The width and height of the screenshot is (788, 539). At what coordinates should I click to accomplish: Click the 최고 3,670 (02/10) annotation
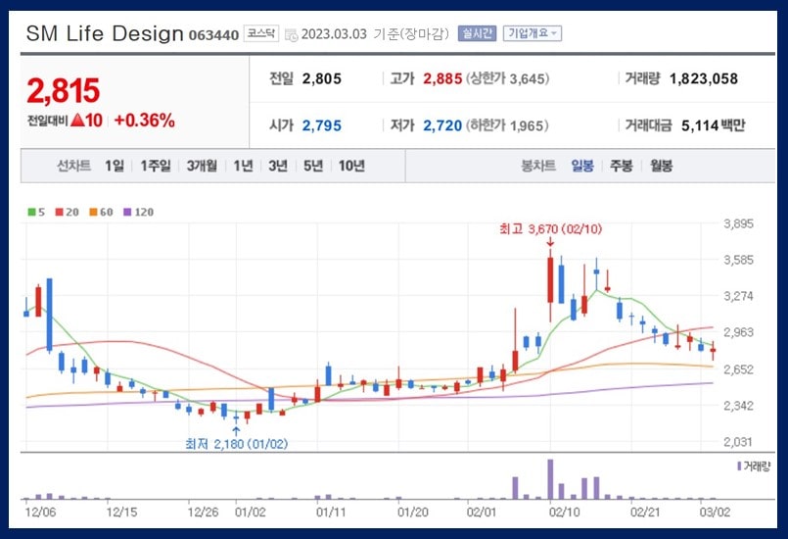pos(550,229)
